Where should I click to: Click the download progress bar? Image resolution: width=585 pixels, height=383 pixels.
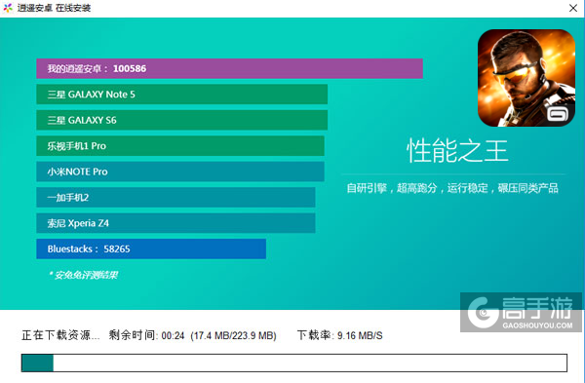[294, 363]
